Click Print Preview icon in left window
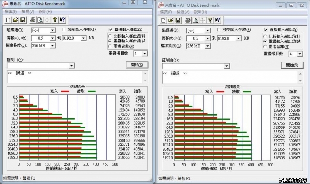 click(x=40, y=20)
